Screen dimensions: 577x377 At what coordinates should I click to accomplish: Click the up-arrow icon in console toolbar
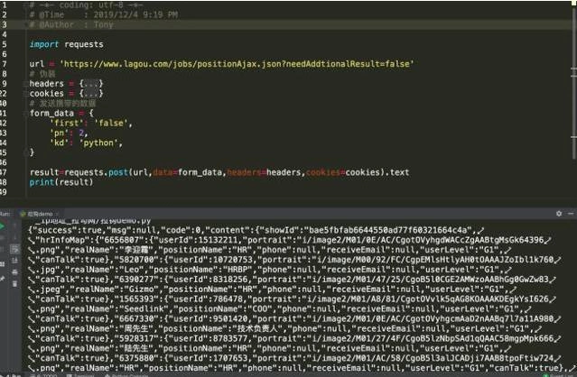pyautogui.click(x=15, y=226)
